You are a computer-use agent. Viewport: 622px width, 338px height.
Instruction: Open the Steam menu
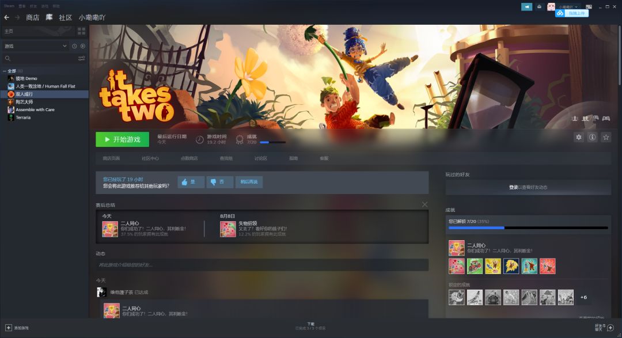[x=9, y=6]
